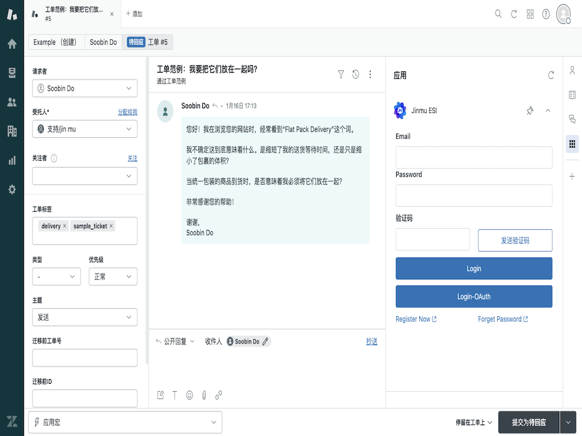Open the knowledge book panel on right edge
Viewport: 582px width, 436px height.
(x=572, y=94)
